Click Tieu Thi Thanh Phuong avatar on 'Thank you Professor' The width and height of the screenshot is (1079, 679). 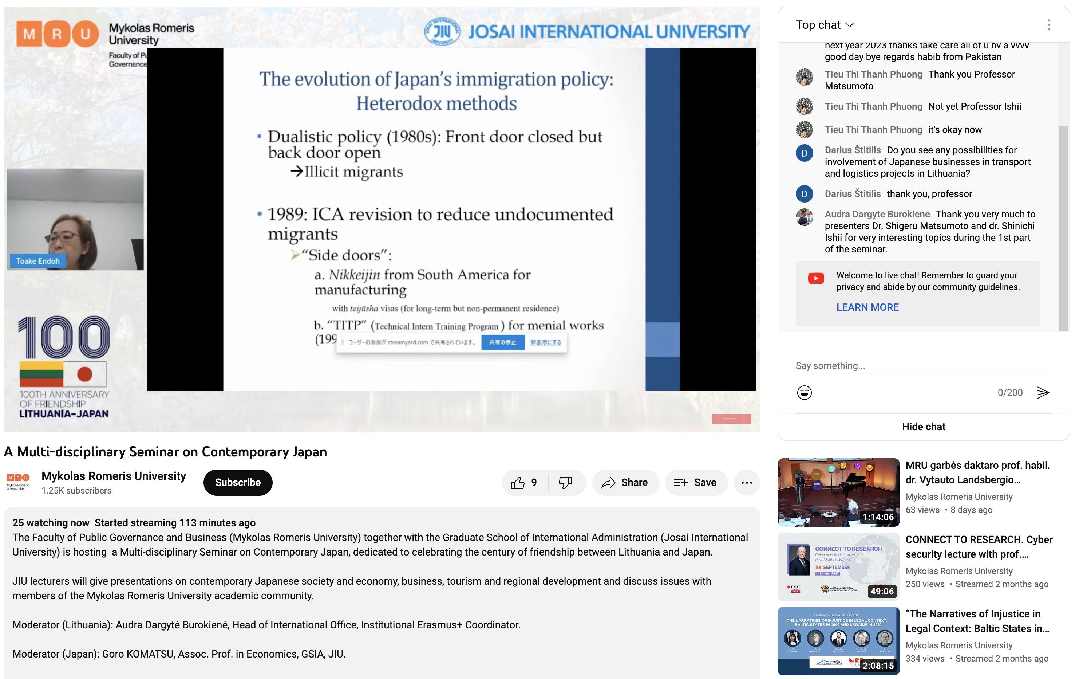click(x=804, y=77)
